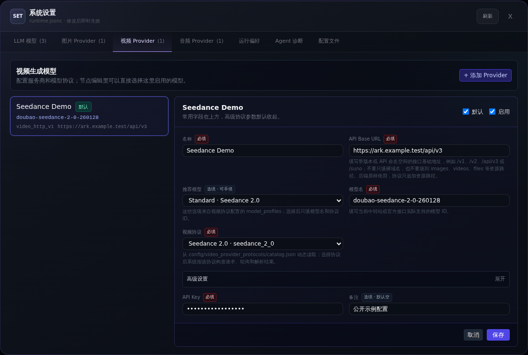Click the 取消 button
This screenshot has height=355, width=528.
(x=473, y=335)
